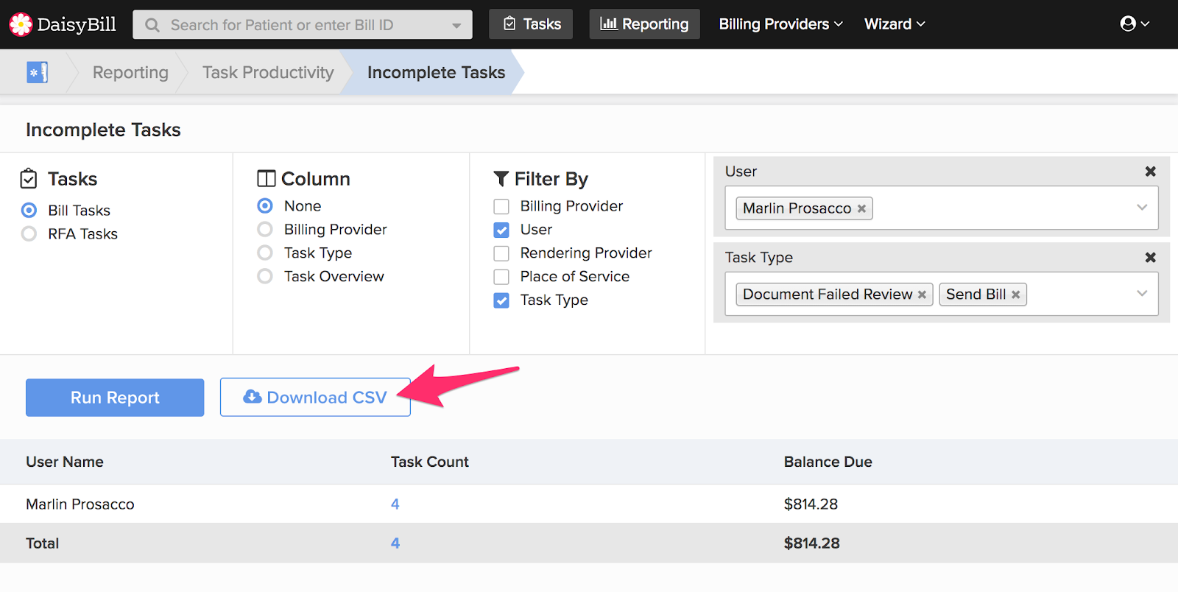Click the address book home breadcrumb icon
Screen dimensions: 1178x592
37,72
